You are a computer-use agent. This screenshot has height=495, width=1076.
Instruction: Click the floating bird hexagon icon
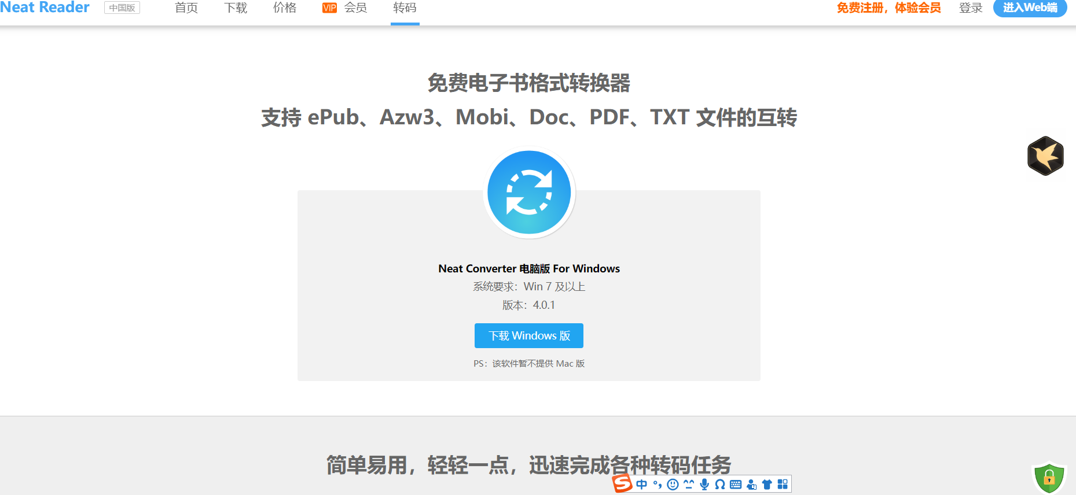pyautogui.click(x=1045, y=156)
